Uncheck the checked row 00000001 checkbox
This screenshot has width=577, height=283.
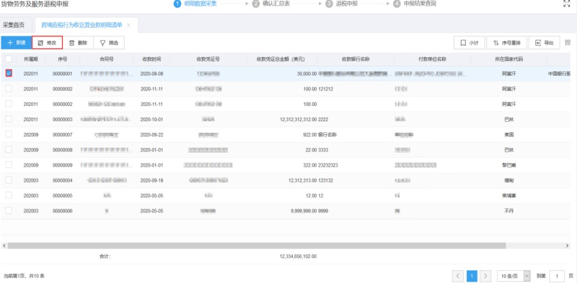click(x=9, y=73)
